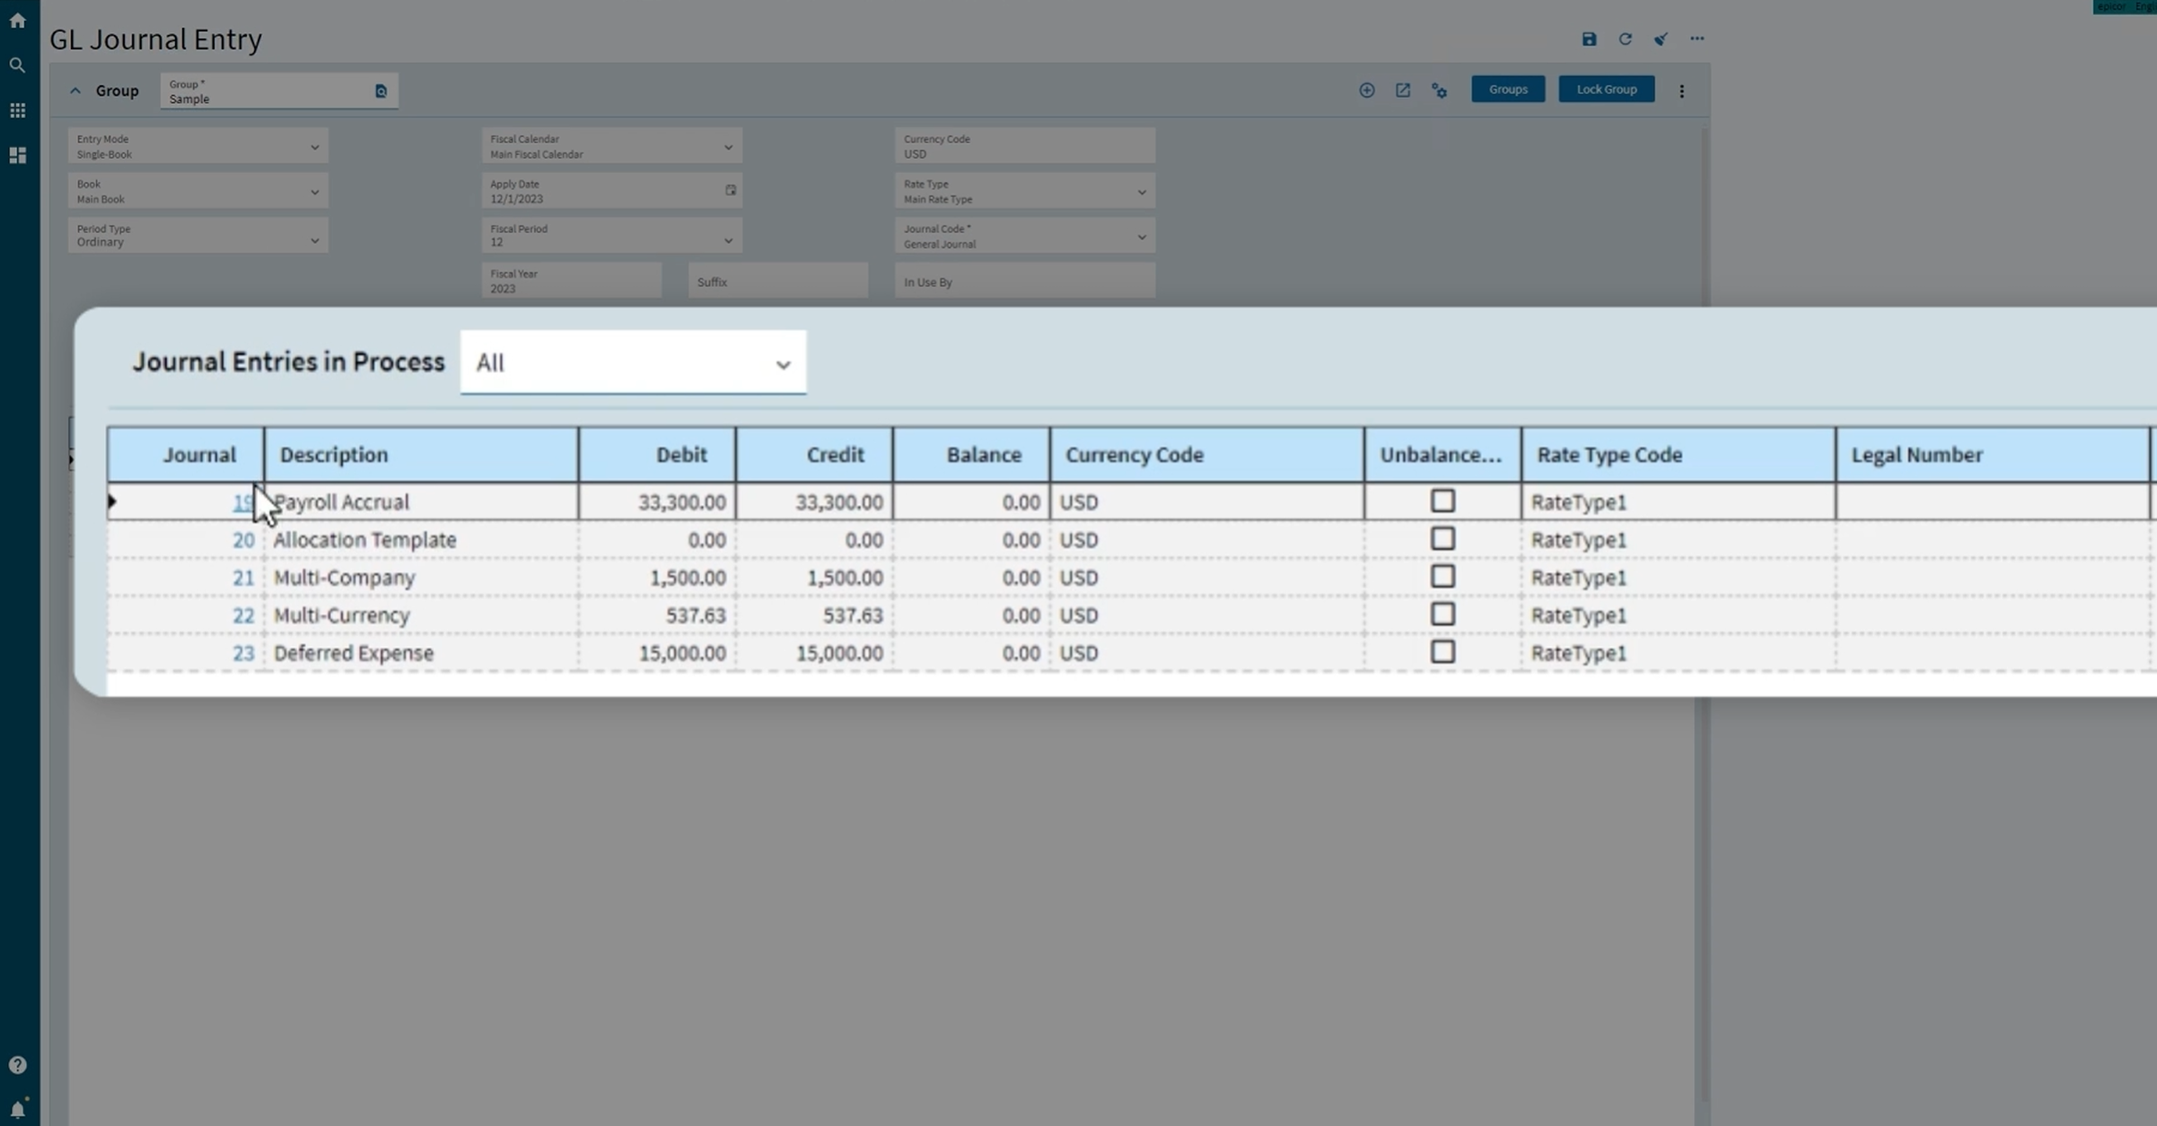2157x1126 pixels.
Task: Click the search icon in Group field
Action: (381, 91)
